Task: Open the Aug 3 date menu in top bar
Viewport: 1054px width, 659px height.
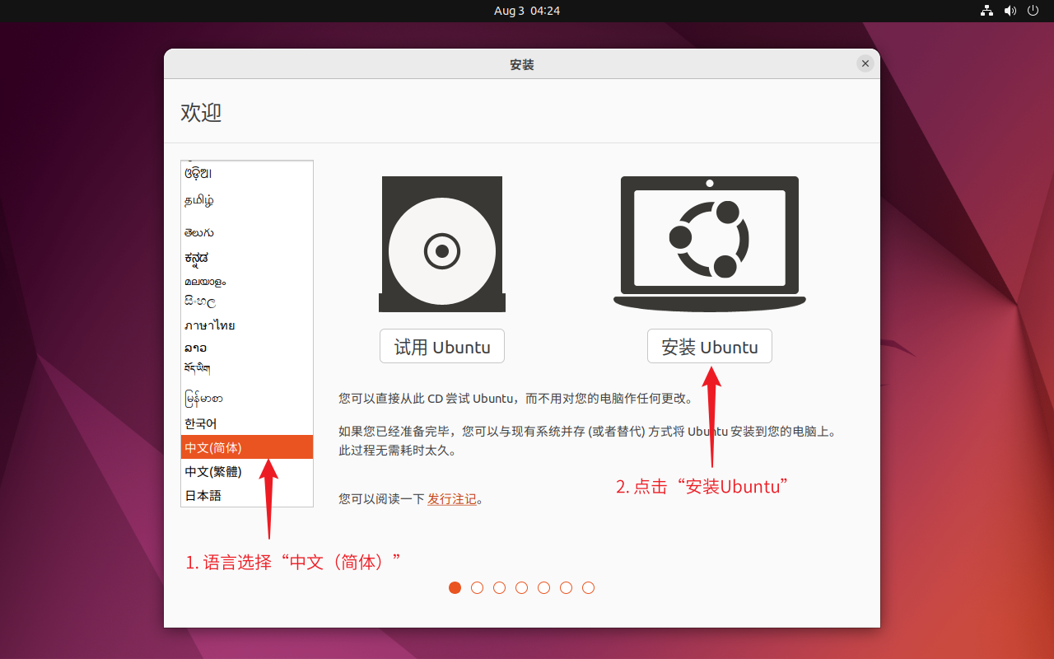Action: point(526,11)
